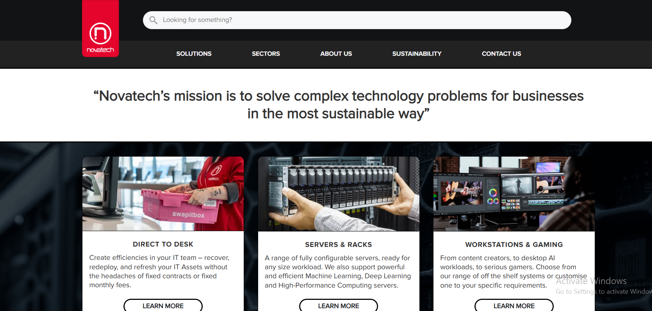
Task: Open the Sustainability menu
Action: (x=417, y=54)
